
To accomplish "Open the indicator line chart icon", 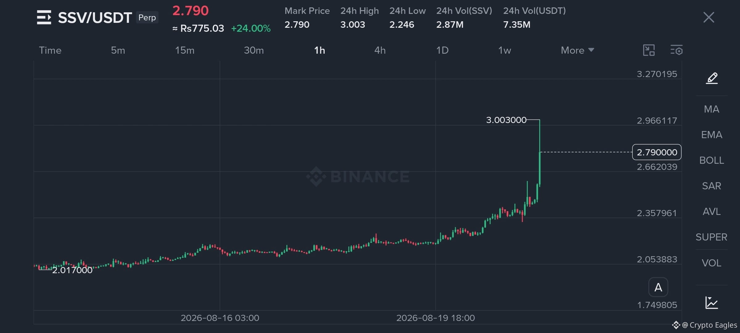I will 712,302.
